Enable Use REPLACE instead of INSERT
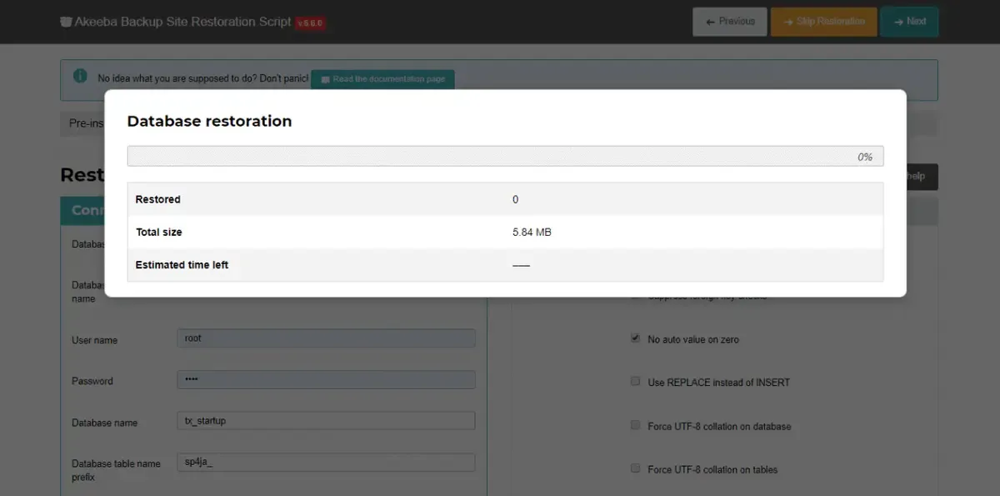This screenshot has height=496, width=1000. [x=636, y=382]
